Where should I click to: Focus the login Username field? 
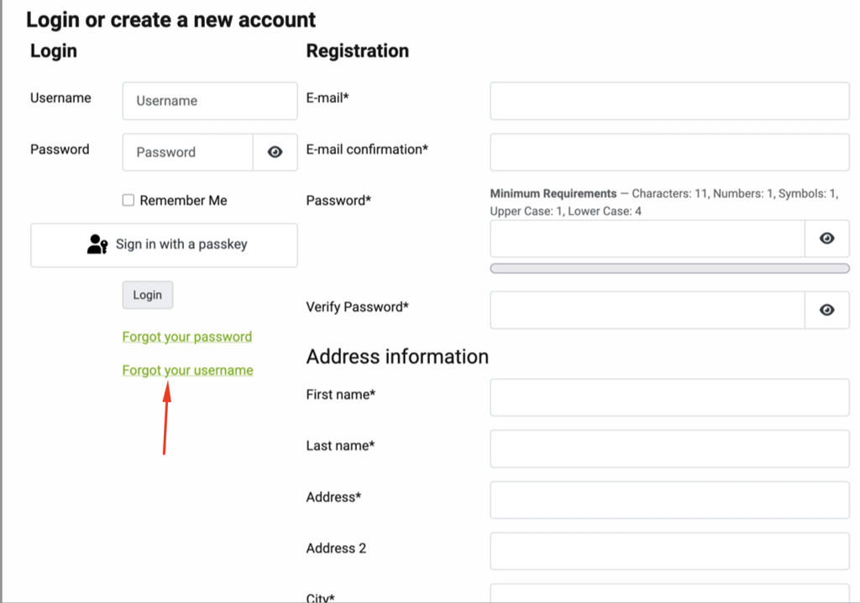tap(210, 101)
